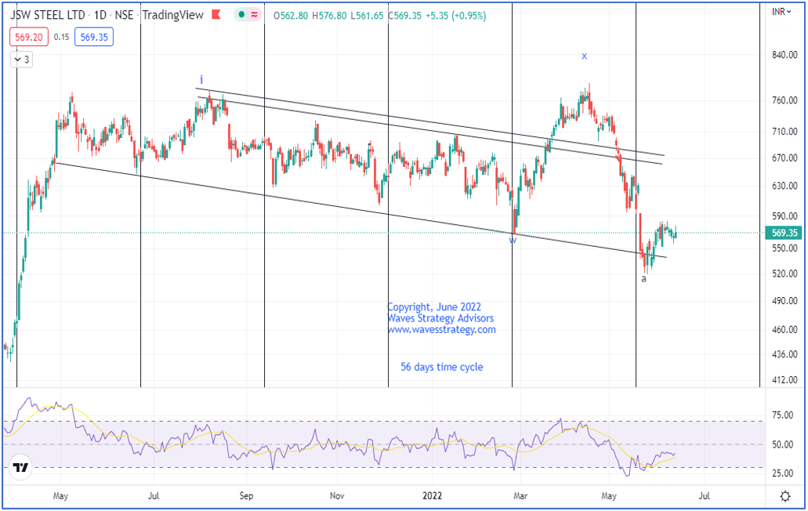Viewport: 808px width, 511px height.
Task: Click the 412.00 price axis label
Action: [784, 380]
